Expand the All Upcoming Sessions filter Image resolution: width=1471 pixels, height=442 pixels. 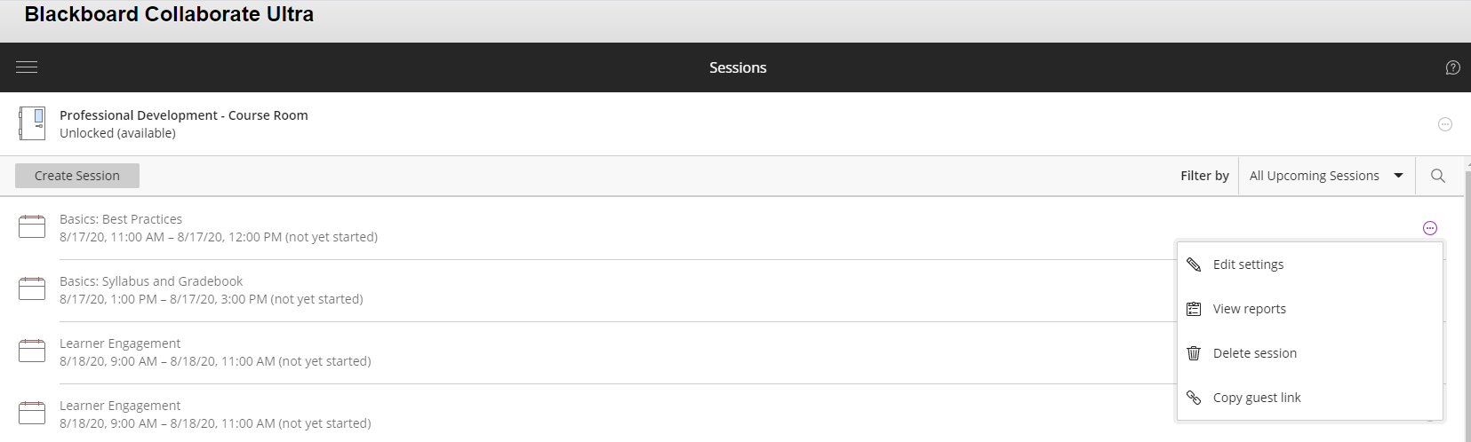(x=1326, y=176)
